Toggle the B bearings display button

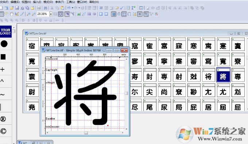click(140, 14)
